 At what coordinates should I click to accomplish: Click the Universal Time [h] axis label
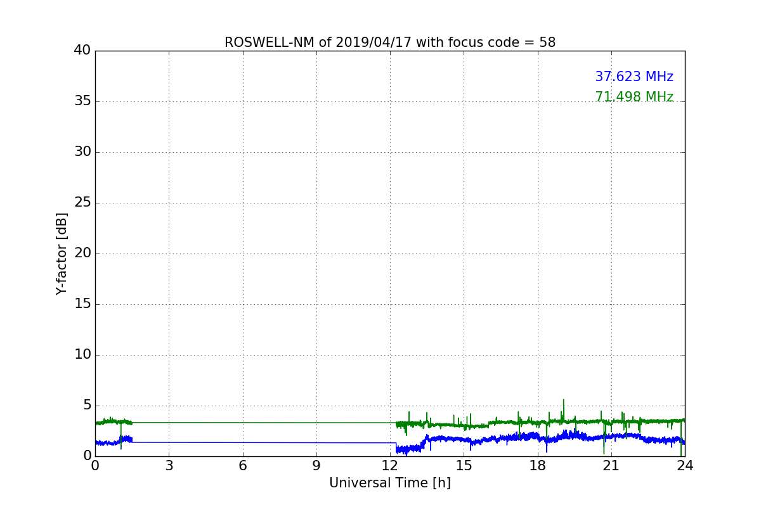[390, 483]
